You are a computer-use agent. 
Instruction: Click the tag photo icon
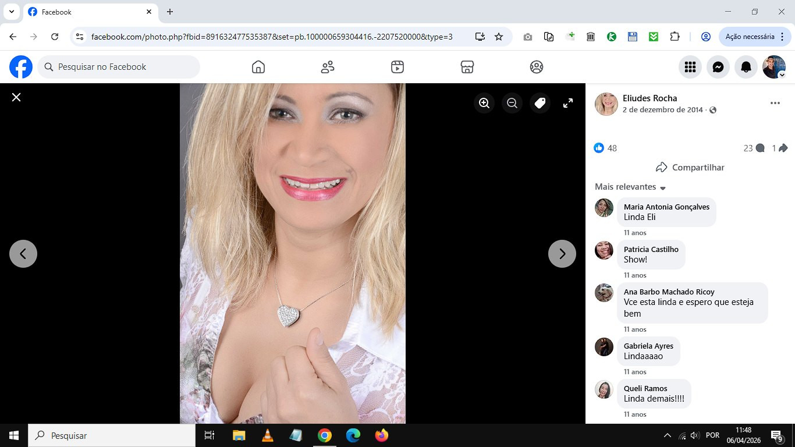[540, 103]
